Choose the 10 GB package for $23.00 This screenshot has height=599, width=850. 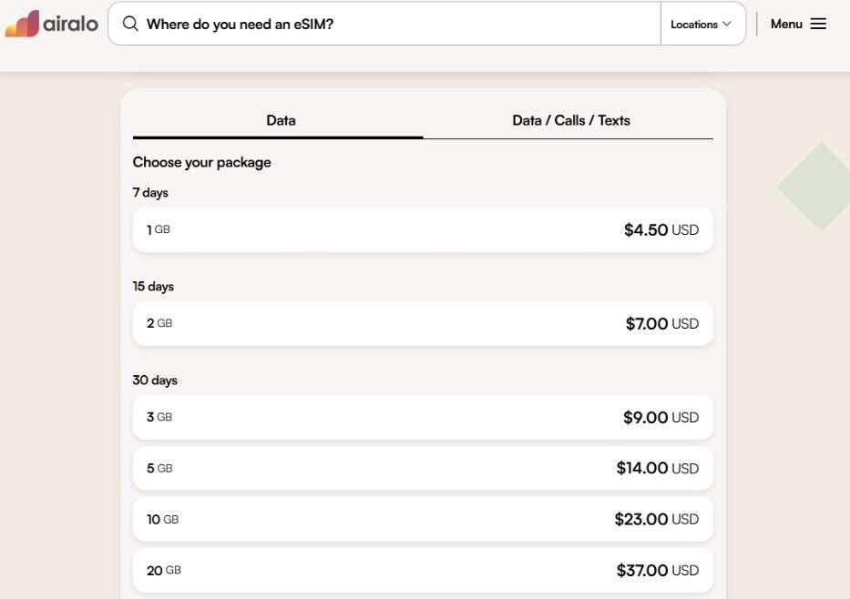[x=423, y=519]
